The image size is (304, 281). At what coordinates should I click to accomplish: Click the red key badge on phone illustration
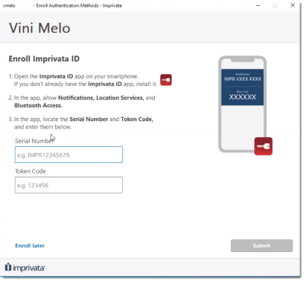(264, 146)
